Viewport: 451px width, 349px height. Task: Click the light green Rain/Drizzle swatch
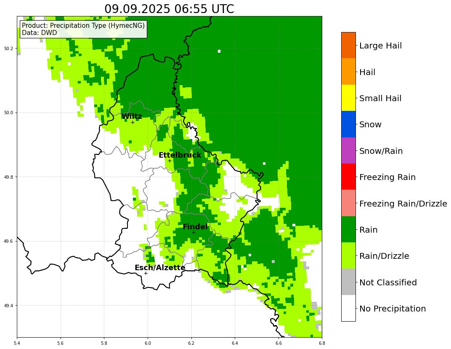coord(348,255)
